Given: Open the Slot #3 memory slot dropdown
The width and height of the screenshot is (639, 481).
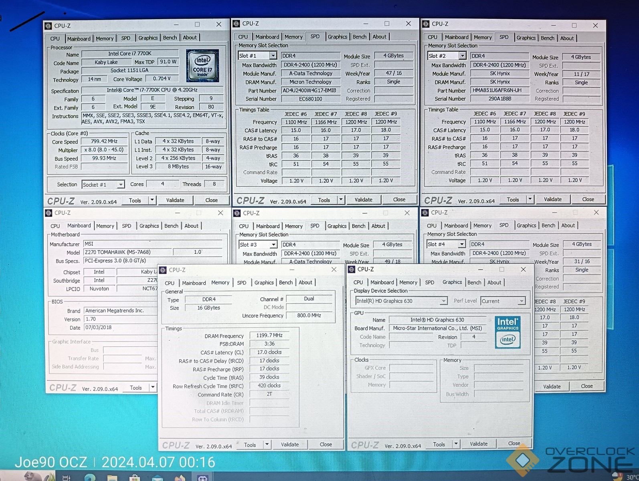Looking at the screenshot, I should (273, 245).
